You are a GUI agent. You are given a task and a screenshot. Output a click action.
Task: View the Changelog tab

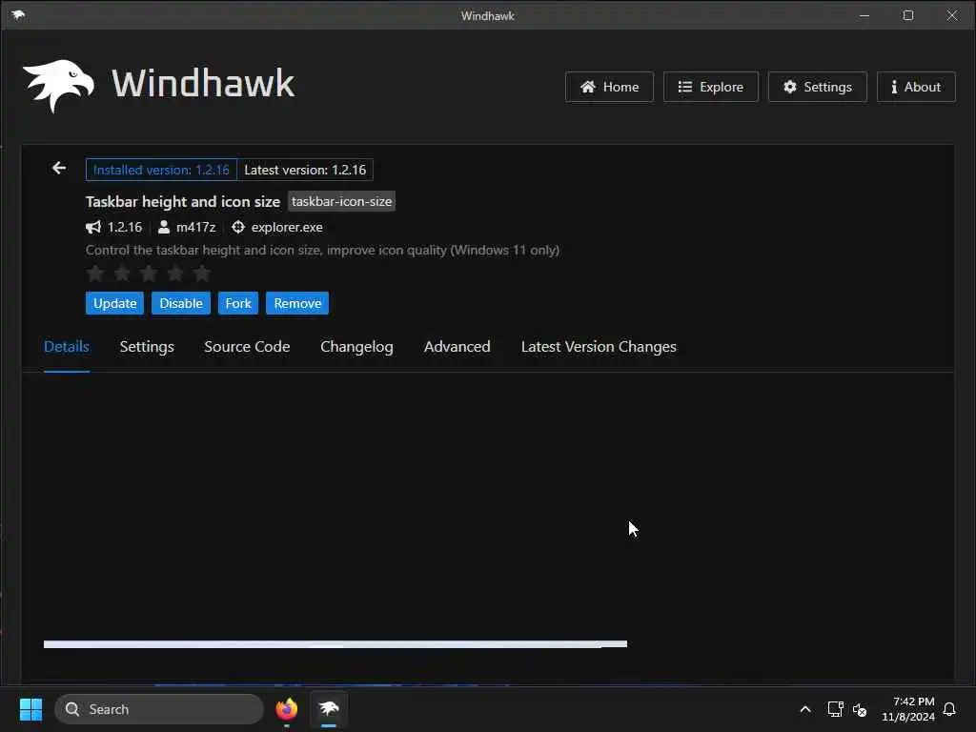click(356, 347)
